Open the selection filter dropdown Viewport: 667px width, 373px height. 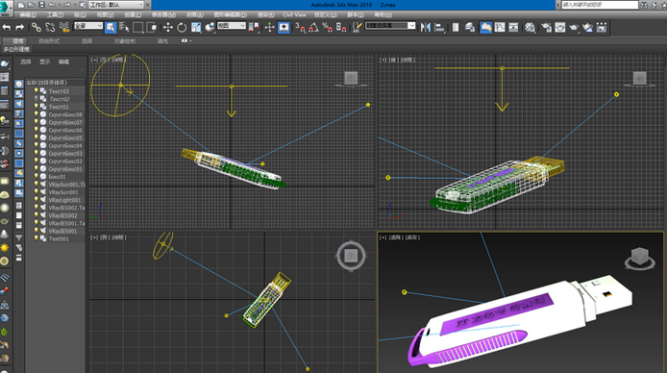88,26
